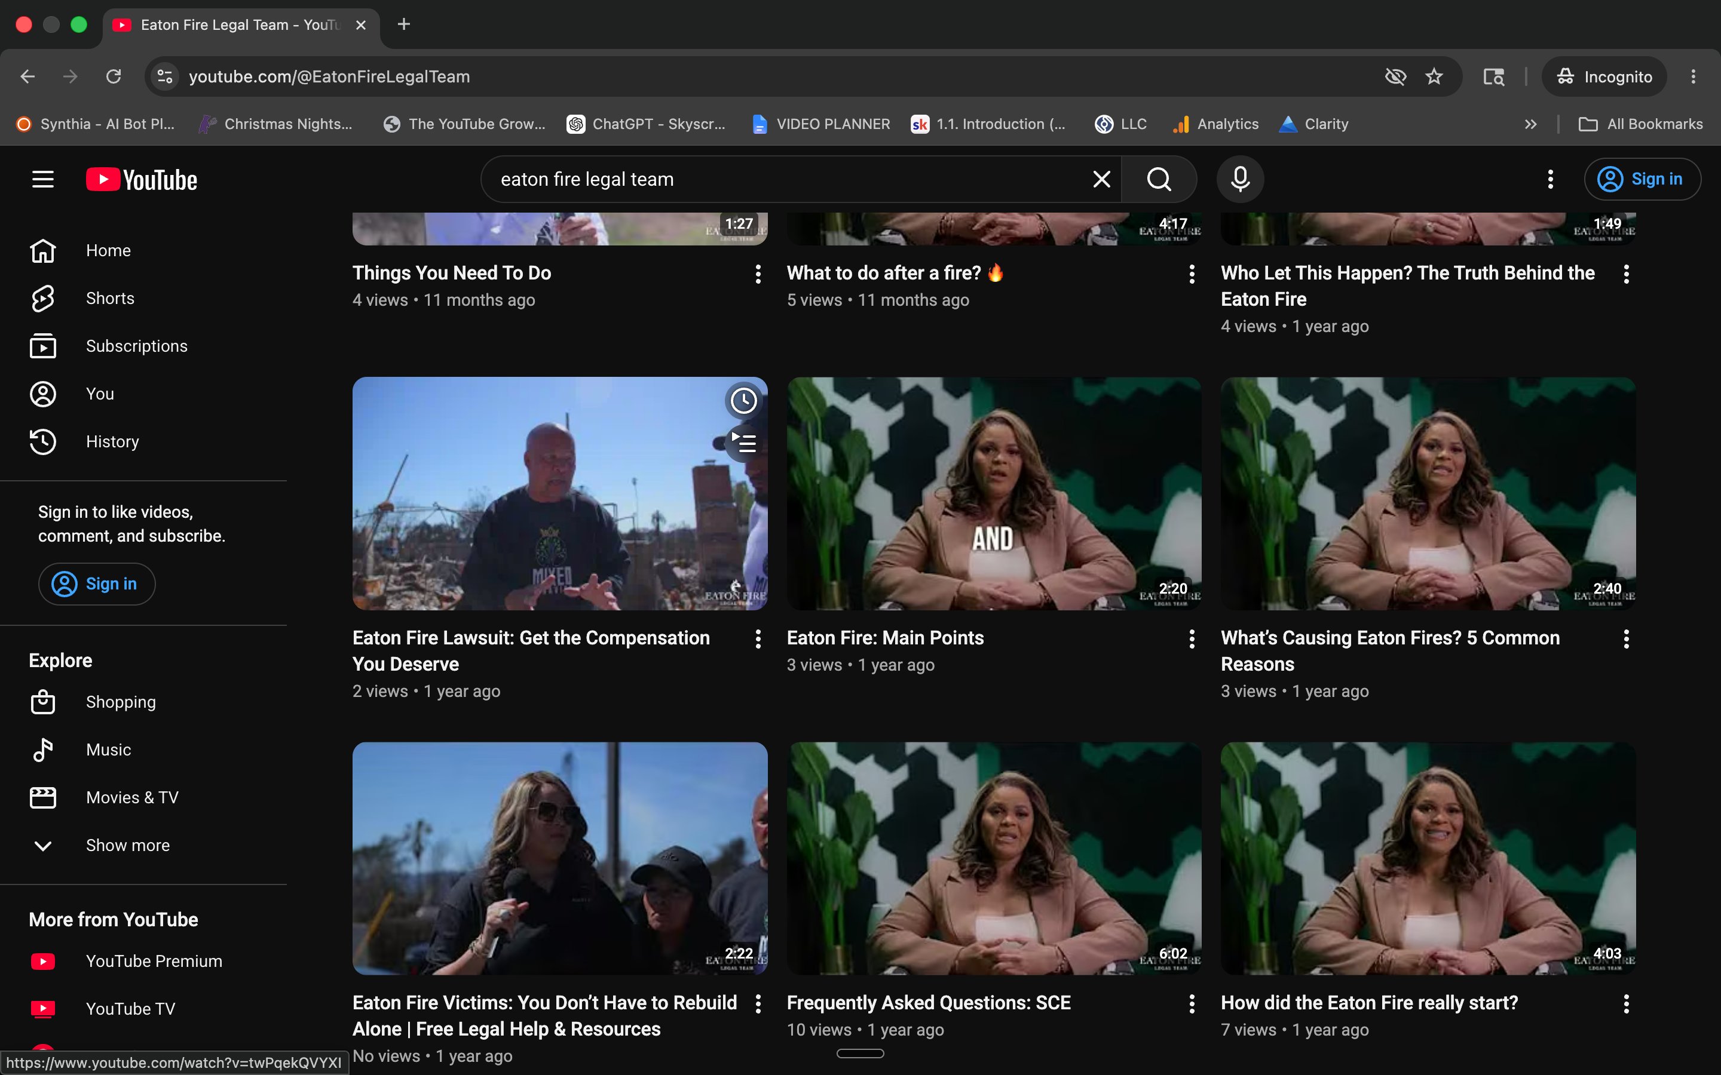Image resolution: width=1721 pixels, height=1075 pixels.
Task: Open the VIDEO PLANNER bookmark
Action: pyautogui.click(x=822, y=124)
